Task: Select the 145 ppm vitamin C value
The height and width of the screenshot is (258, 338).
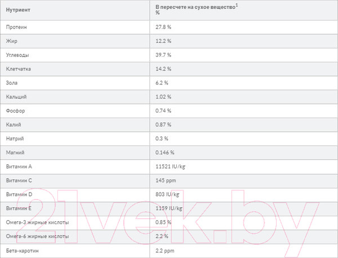Action: pyautogui.click(x=164, y=180)
